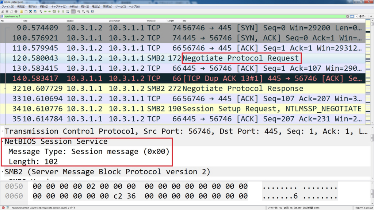
Task: Click hex bytes c2 36 in row 0060
Action: click(x=124, y=196)
